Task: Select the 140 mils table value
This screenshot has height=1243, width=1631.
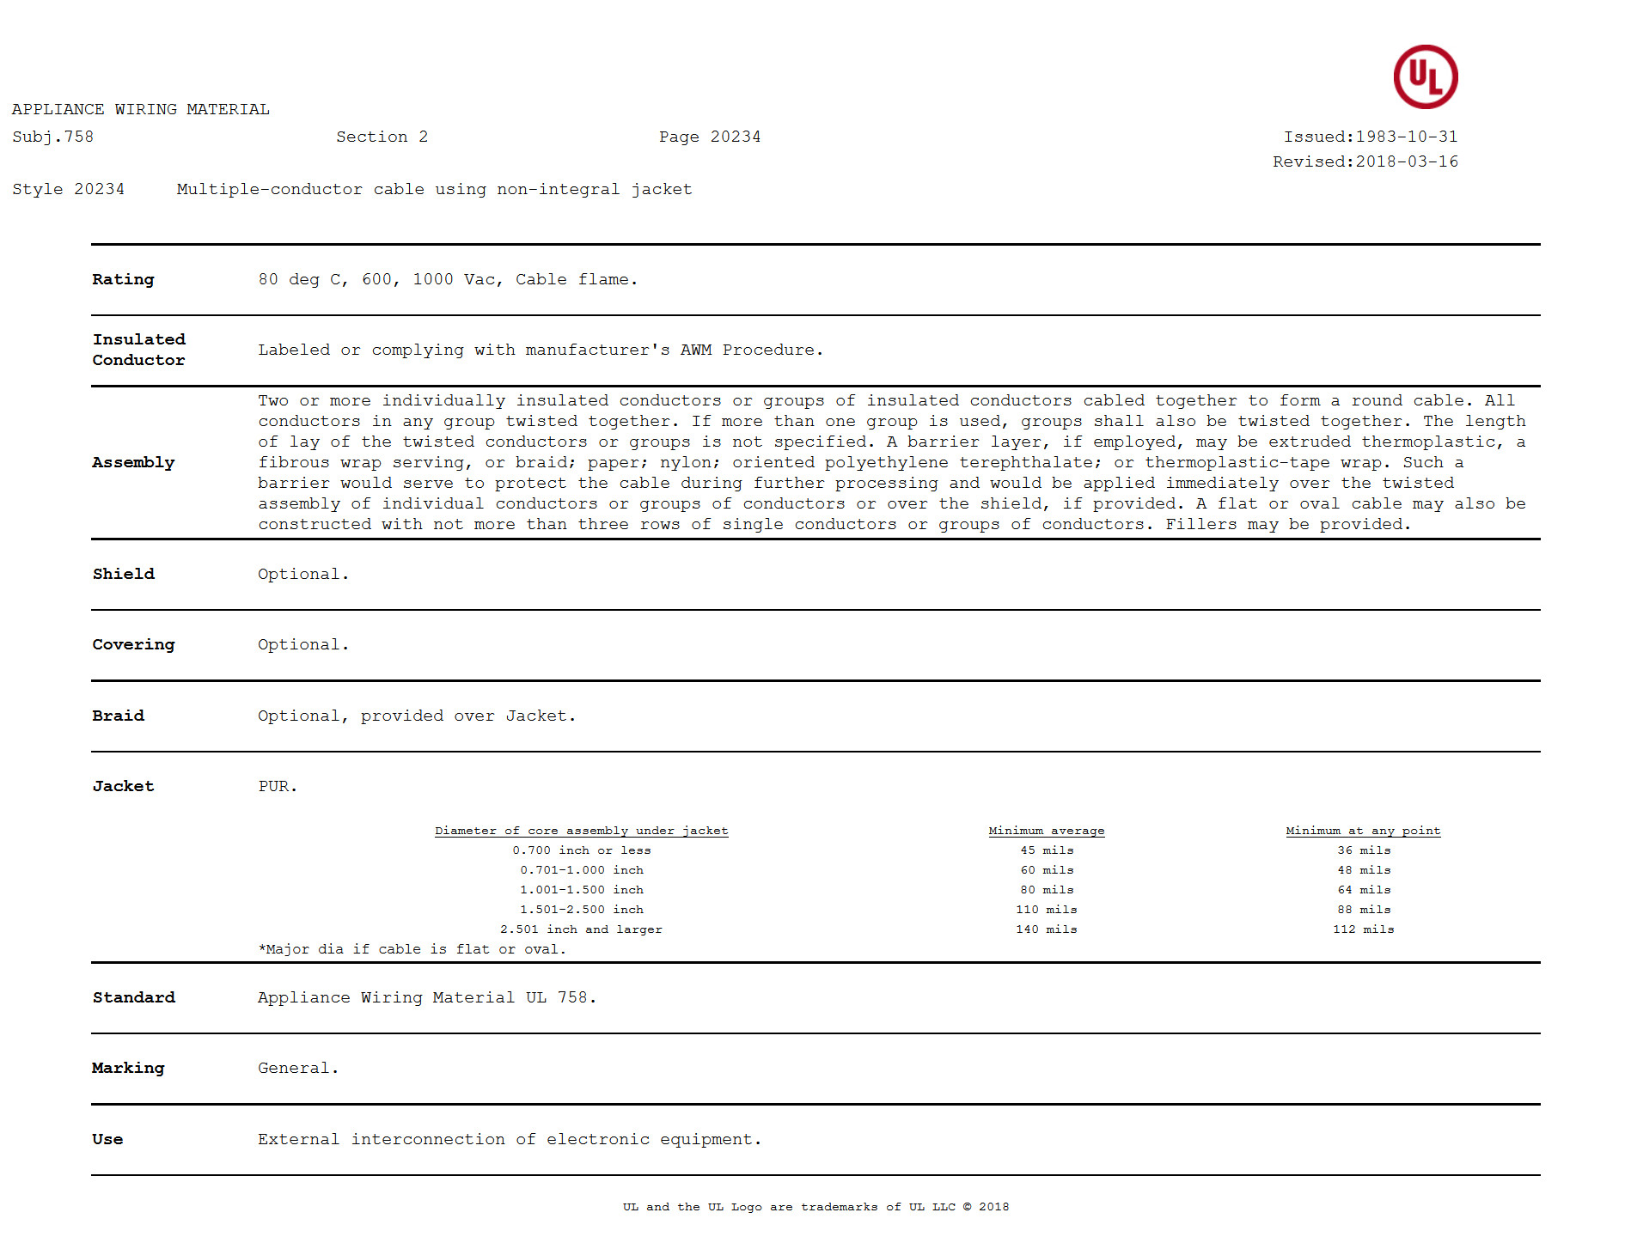Action: tap(1046, 929)
